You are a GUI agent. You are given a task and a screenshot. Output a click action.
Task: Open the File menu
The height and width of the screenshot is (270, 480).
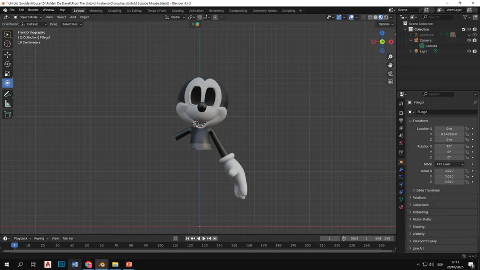(12, 10)
